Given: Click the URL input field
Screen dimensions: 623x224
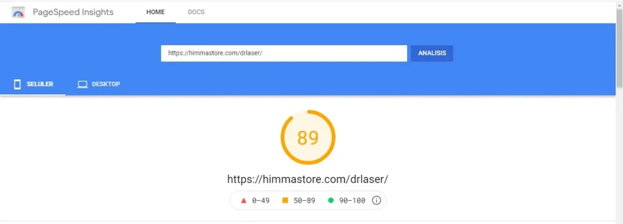Looking at the screenshot, I should point(284,53).
